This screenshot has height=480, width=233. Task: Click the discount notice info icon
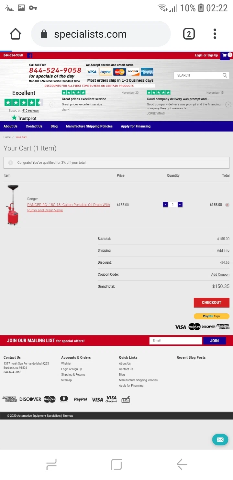[x=10, y=163]
